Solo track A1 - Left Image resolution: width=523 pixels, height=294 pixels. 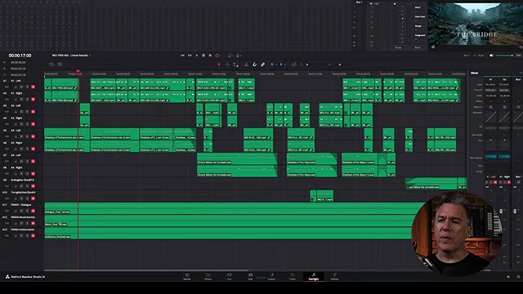coord(27,87)
